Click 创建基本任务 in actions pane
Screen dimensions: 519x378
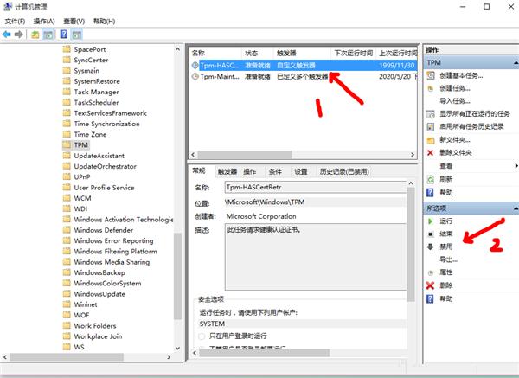(x=461, y=75)
